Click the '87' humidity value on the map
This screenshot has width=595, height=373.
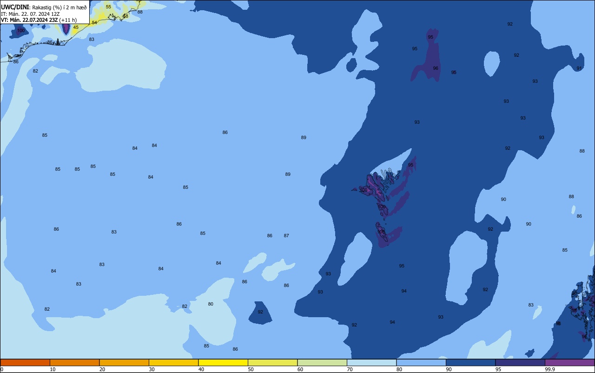tap(286, 236)
